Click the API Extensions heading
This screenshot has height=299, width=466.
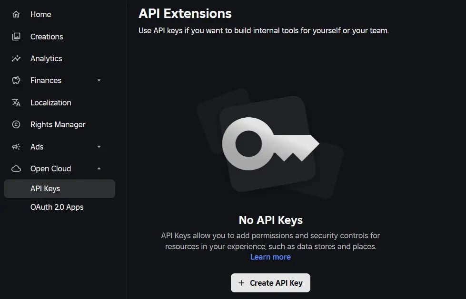pyautogui.click(x=185, y=14)
